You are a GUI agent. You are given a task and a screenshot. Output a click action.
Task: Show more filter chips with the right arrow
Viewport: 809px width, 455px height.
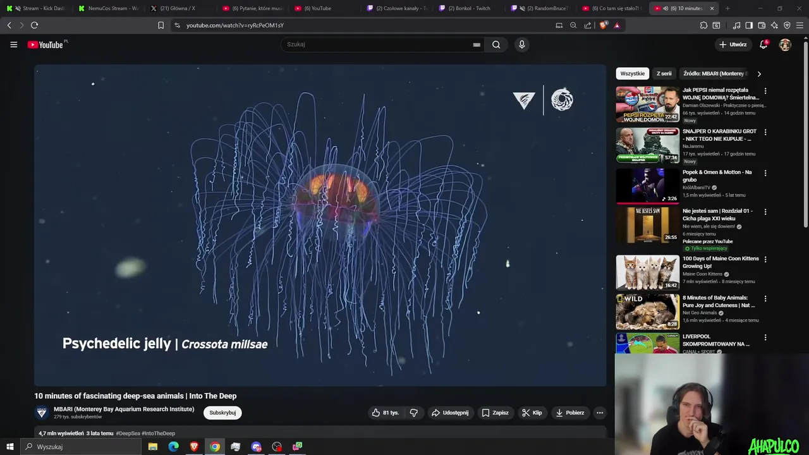(x=759, y=74)
